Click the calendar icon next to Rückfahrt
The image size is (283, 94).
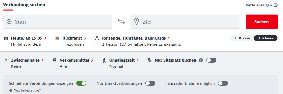coord(57,38)
